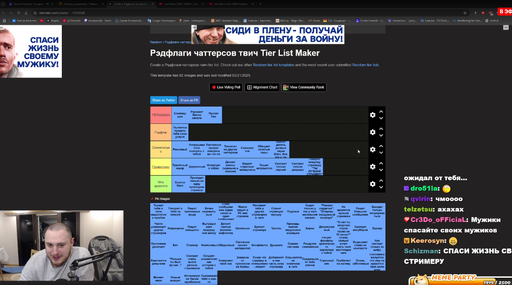This screenshot has height=285, width=512.
Task: Move Рэдфлаг row up with arrow
Action: 381,129
